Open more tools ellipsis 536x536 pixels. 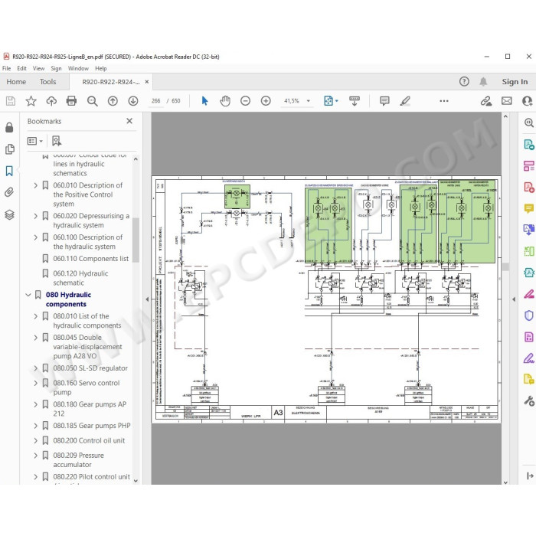click(444, 101)
